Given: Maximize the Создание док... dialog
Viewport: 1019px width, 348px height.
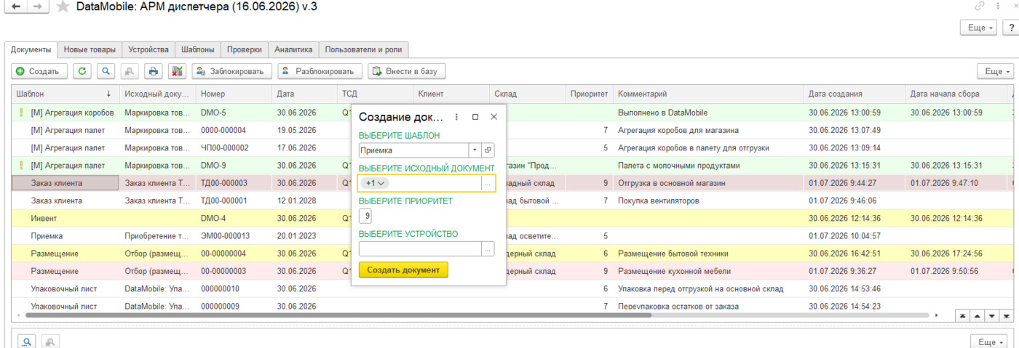Looking at the screenshot, I should pos(475,117).
